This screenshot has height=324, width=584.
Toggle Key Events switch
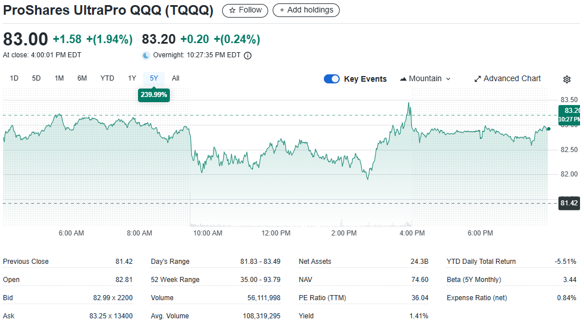point(331,79)
